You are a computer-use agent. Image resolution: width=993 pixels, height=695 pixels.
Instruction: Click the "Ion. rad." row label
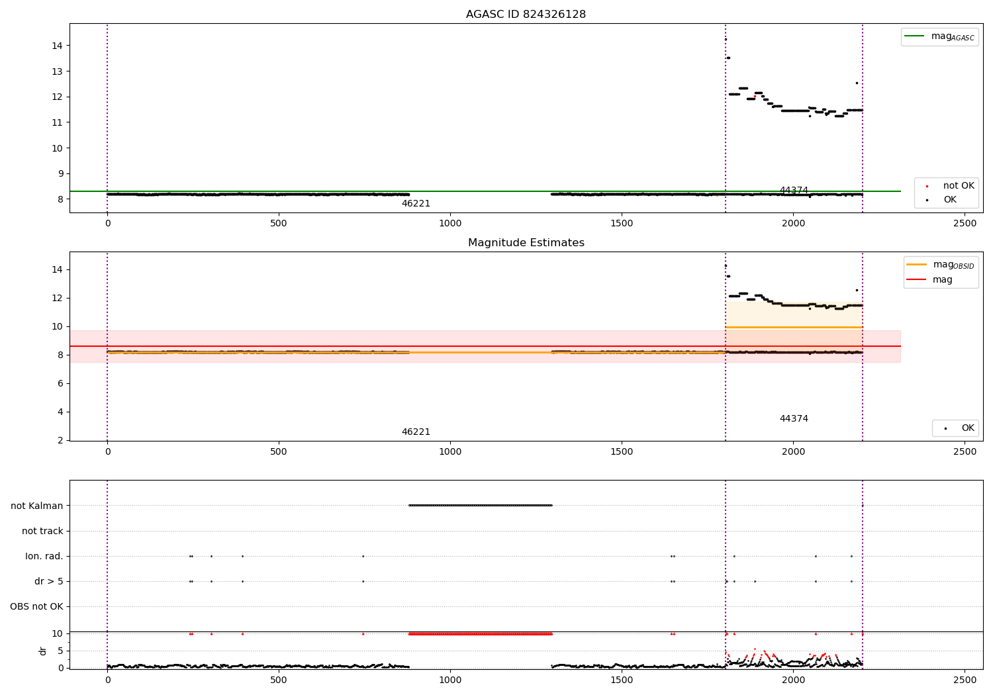(44, 556)
